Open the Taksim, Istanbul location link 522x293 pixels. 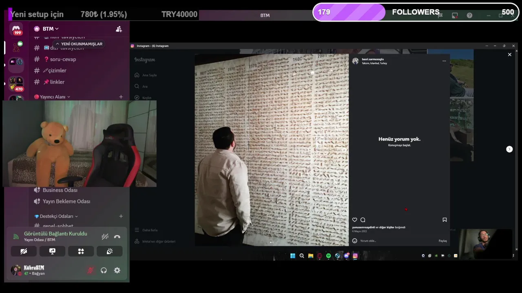click(x=374, y=63)
